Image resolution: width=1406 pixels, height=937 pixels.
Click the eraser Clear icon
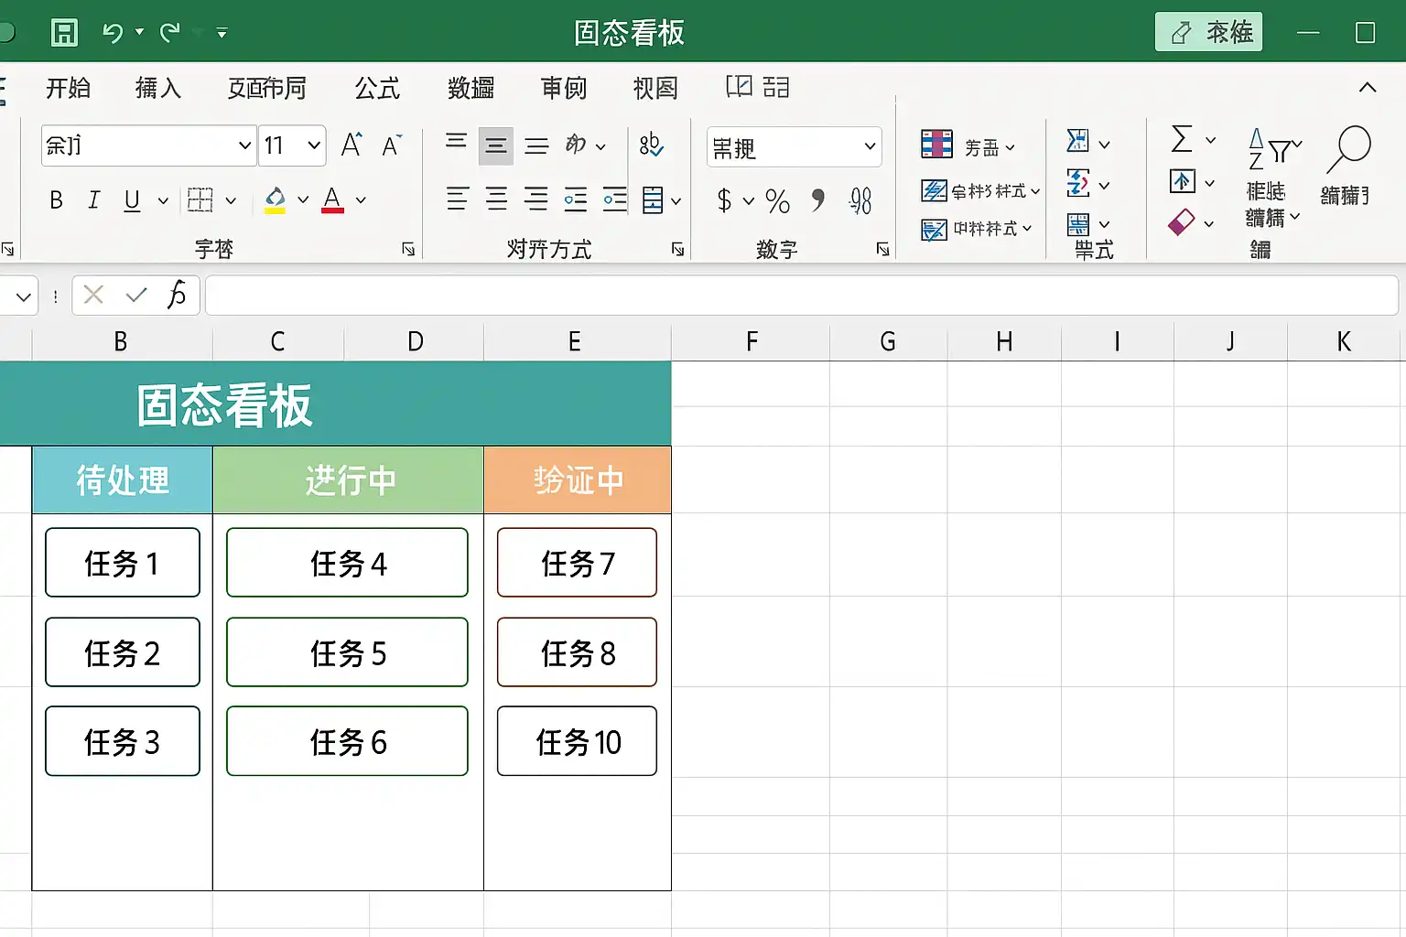pos(1182,222)
